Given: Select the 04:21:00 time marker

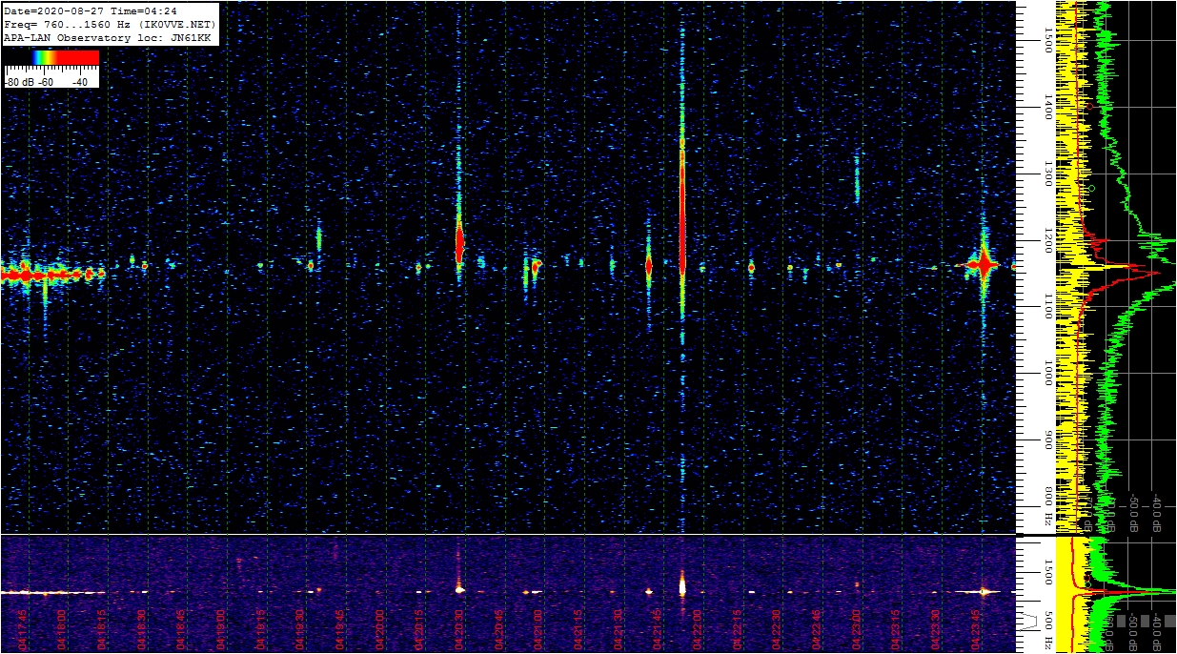Looking at the screenshot, I should coord(538,630).
